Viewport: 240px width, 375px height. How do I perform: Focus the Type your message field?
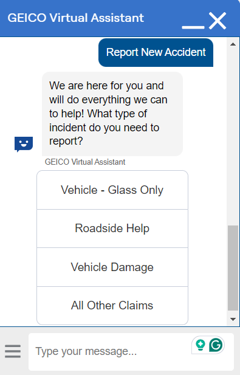[x=131, y=351]
